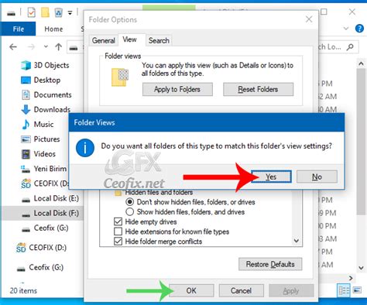The width and height of the screenshot is (367, 305).
Task: Click the 20 items status text
Action: click(x=23, y=291)
